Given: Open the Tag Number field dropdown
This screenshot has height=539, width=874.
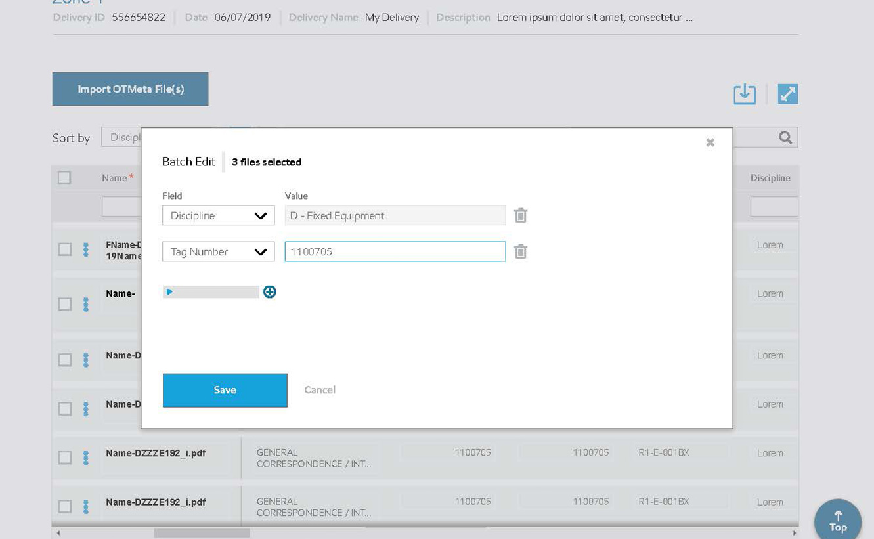Looking at the screenshot, I should [218, 251].
